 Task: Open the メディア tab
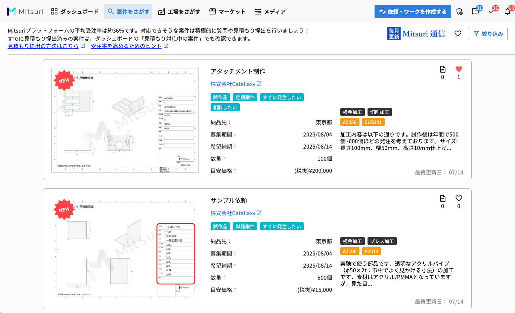(270, 11)
